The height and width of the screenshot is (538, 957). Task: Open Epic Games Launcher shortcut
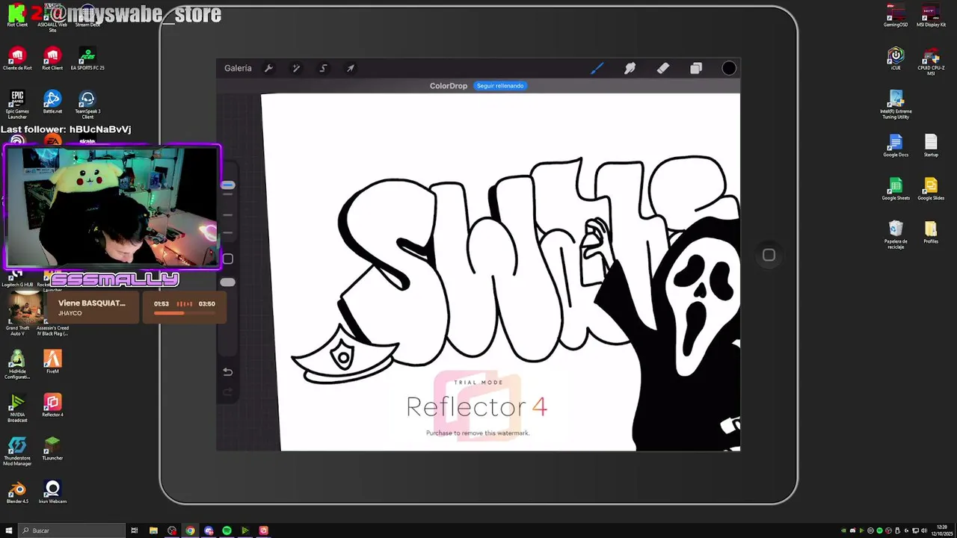pyautogui.click(x=17, y=105)
